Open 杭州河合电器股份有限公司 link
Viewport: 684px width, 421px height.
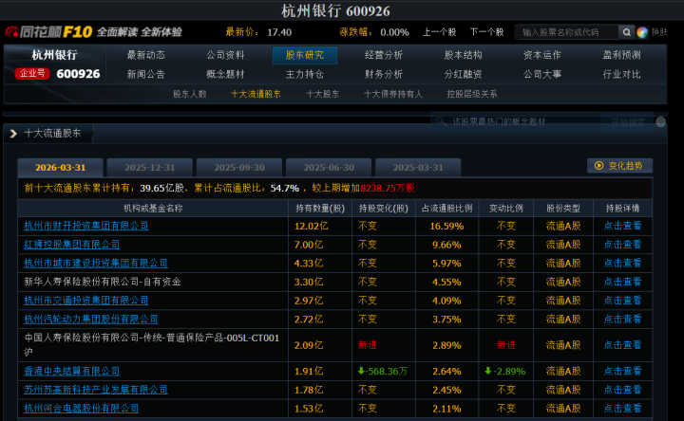pos(81,409)
